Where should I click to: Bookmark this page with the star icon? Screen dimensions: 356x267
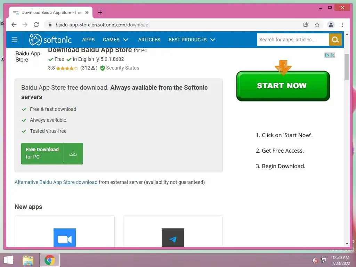(317, 25)
